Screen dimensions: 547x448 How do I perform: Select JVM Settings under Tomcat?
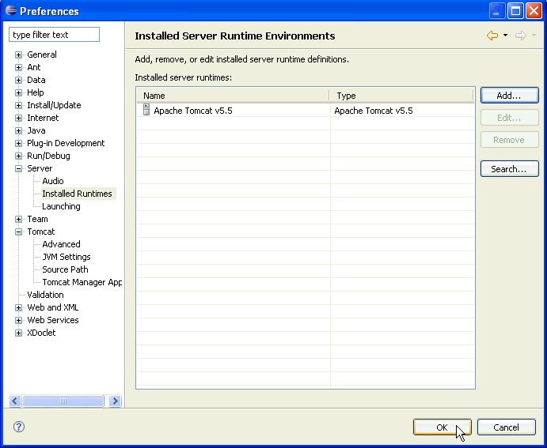pos(66,257)
